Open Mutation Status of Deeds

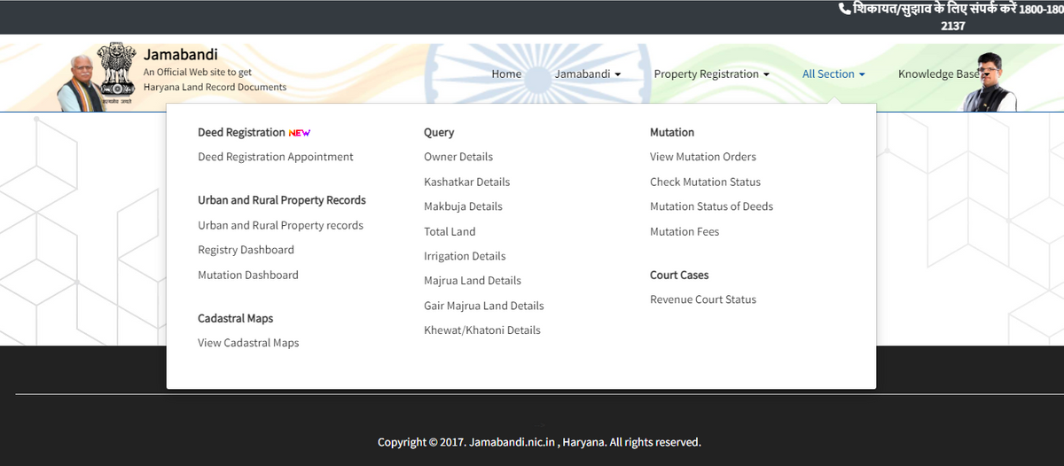[711, 206]
